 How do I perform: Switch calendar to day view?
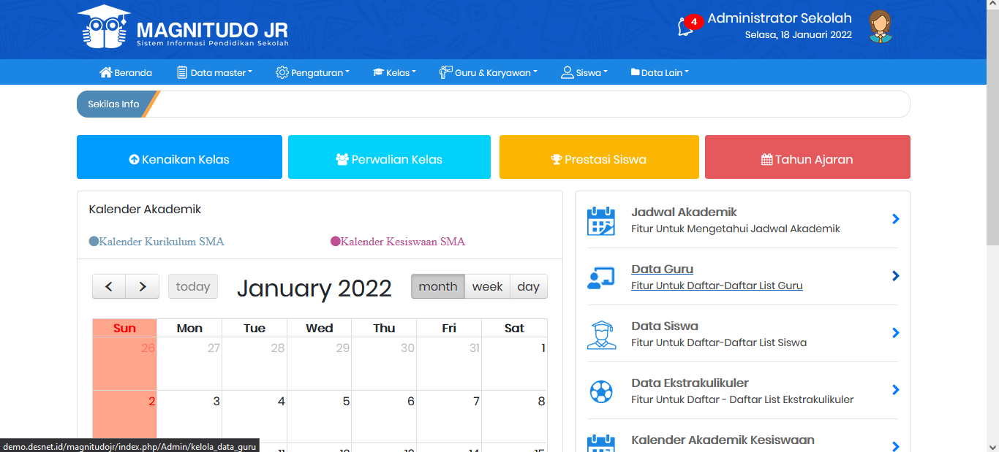[528, 286]
